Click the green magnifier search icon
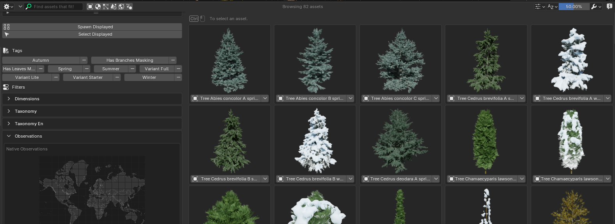Viewport: 615px width, 224px height. 28,7
